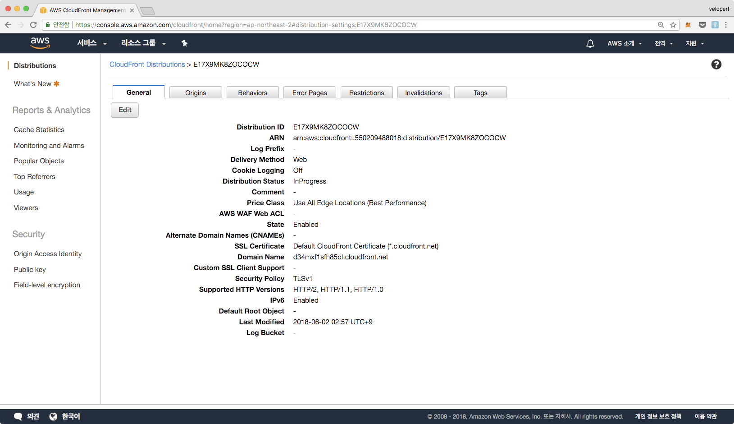Screen dimensions: 734x424
Task: Click the secure lock icon in address bar
Action: tap(48, 25)
